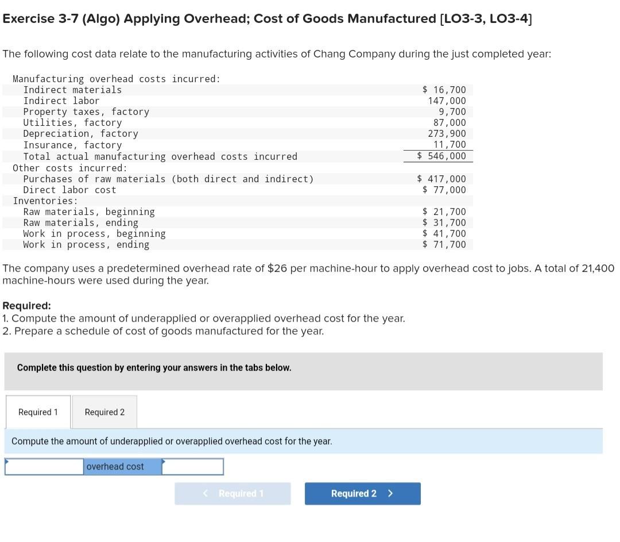Open the highlighted 'overhead cost' dropdown cell
Image resolution: width=620 pixels, height=542 pixels.
click(122, 466)
